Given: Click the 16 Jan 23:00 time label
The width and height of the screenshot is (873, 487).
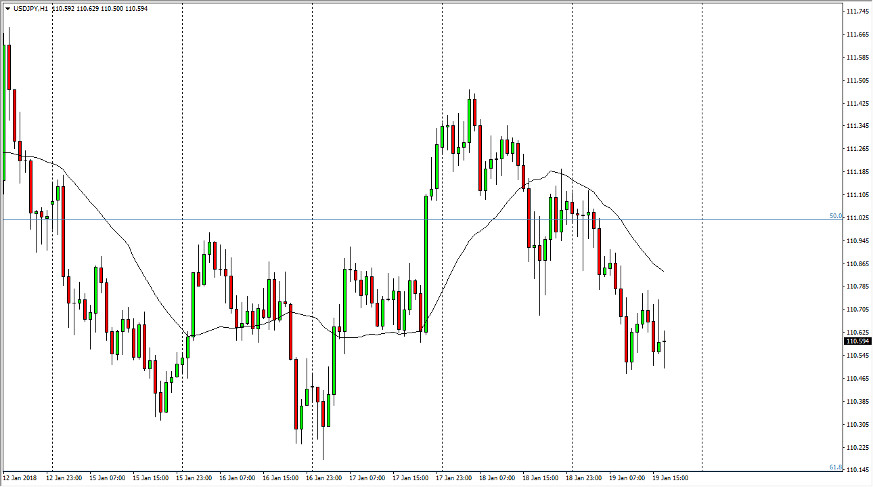Looking at the screenshot, I should (324, 478).
